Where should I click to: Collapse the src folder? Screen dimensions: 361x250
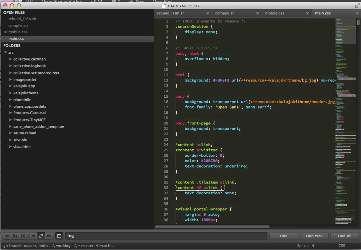(5, 52)
